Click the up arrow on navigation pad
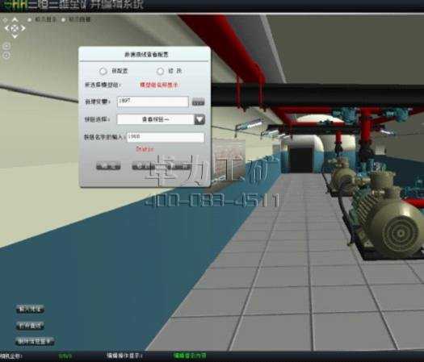Image resolution: width=424 pixels, height=362 pixels. [15, 20]
